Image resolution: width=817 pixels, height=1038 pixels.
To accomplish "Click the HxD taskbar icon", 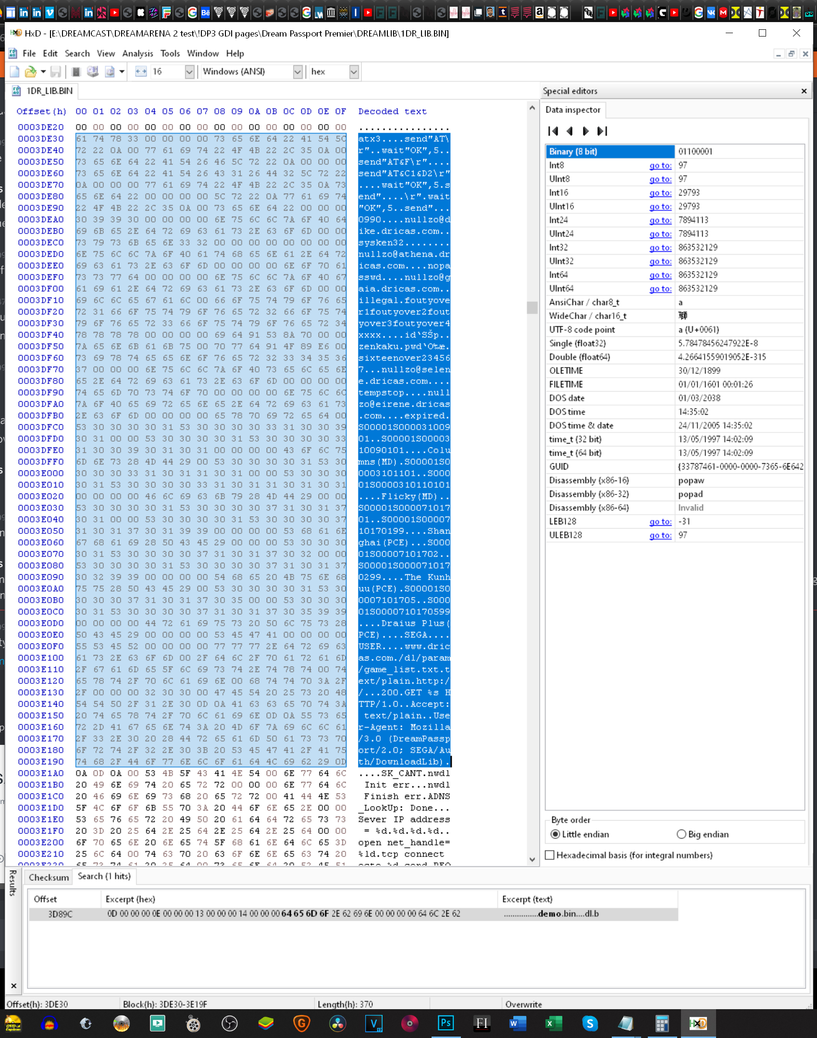I will [698, 1024].
